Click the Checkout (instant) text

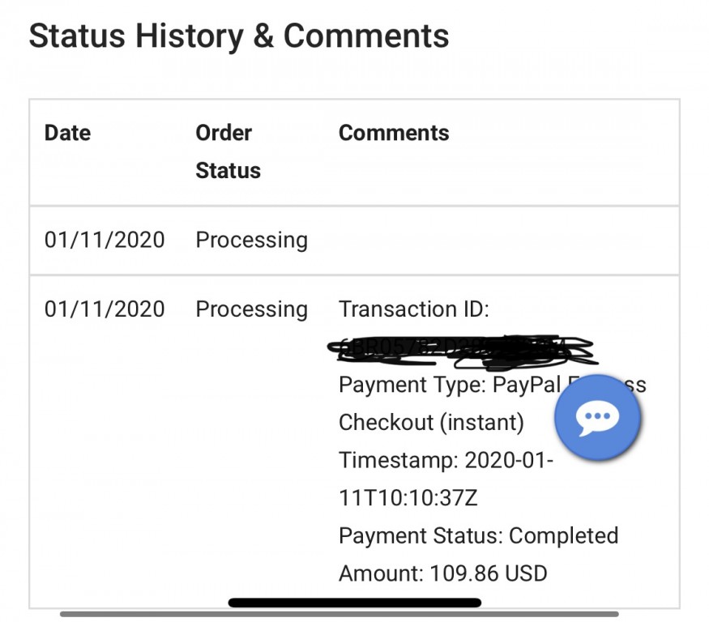431,423
